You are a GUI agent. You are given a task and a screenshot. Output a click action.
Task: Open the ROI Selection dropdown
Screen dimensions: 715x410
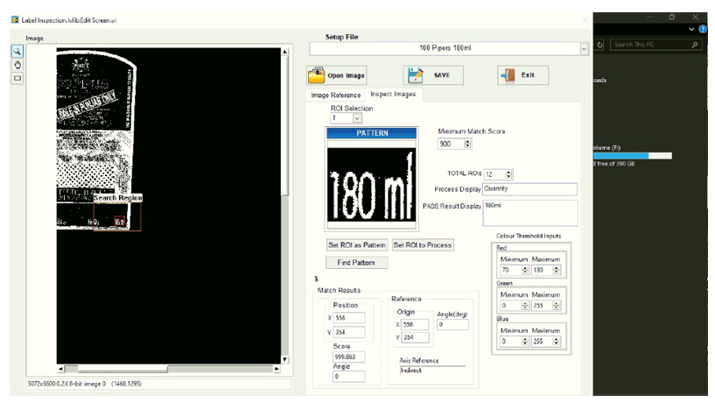pyautogui.click(x=357, y=117)
